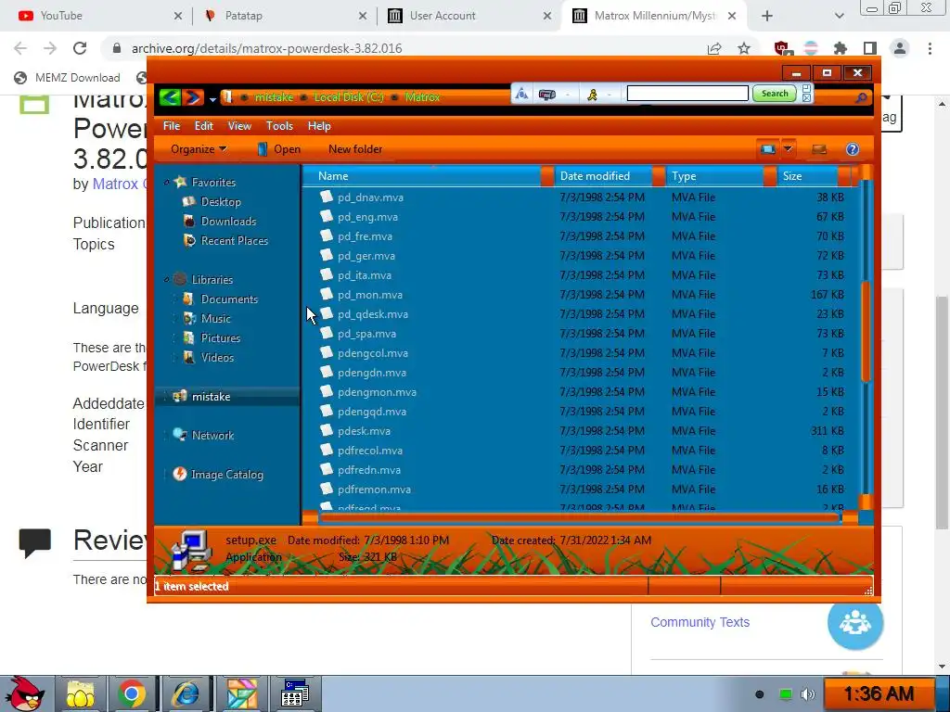Image resolution: width=950 pixels, height=712 pixels.
Task: Select file pd_eng.mva
Action: click(367, 217)
